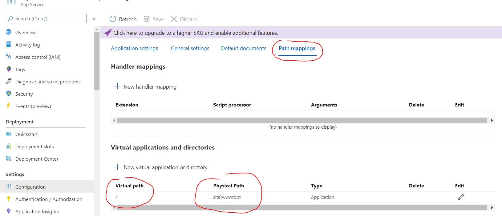Click the Save button label
This screenshot has width=502, height=216.
coord(158,19)
